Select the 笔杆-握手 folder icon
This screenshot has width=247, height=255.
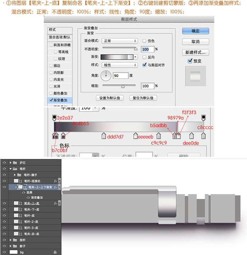[x=19, y=175]
